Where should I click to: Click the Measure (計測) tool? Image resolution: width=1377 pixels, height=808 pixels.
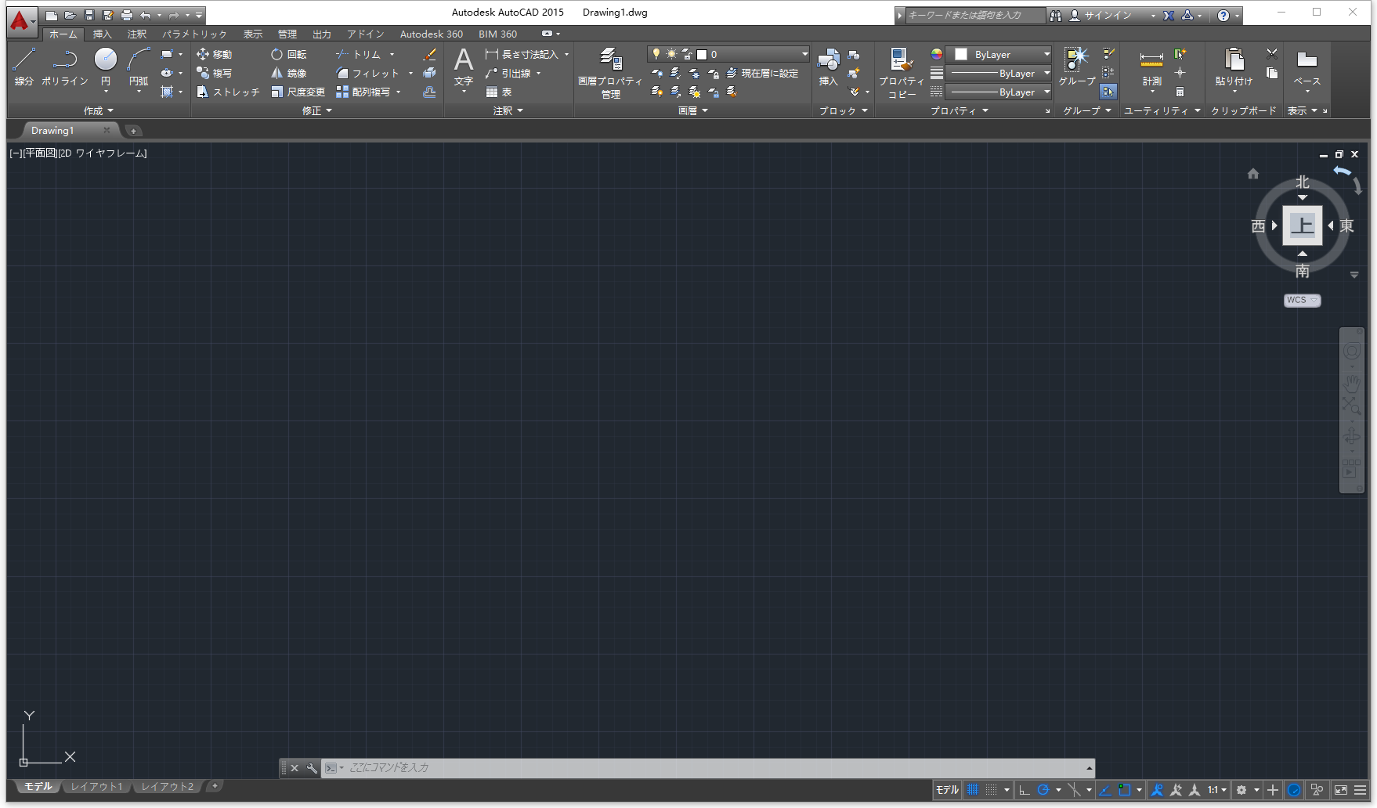(1151, 70)
